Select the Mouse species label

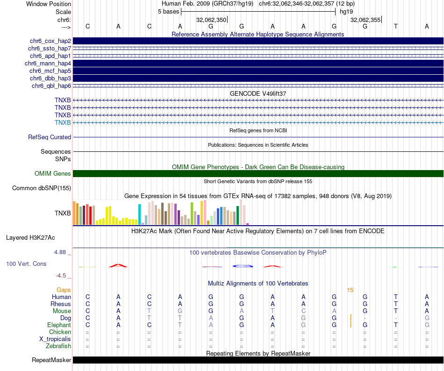62,311
